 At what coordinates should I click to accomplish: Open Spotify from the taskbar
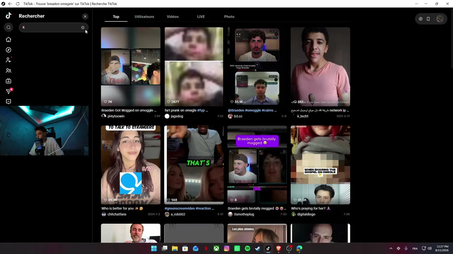point(247,248)
